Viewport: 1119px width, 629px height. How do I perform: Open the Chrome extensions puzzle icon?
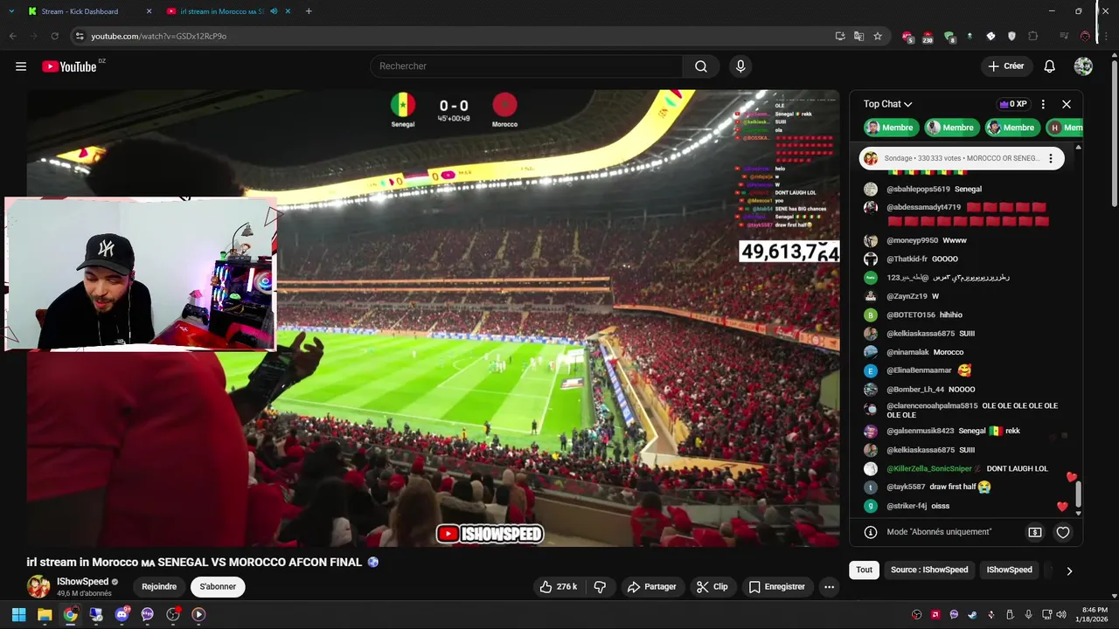(1033, 36)
